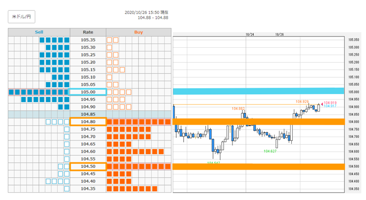Image resolution: width=366 pixels, height=200 pixels.
Task: Click the 104.90 rate cell
Action: coord(88,107)
